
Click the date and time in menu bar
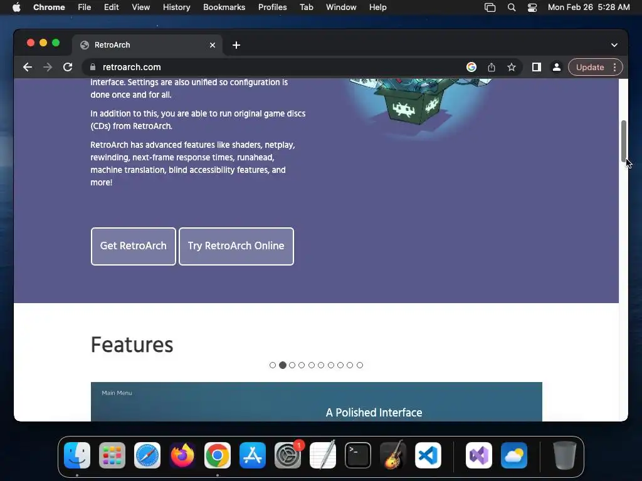coord(589,8)
